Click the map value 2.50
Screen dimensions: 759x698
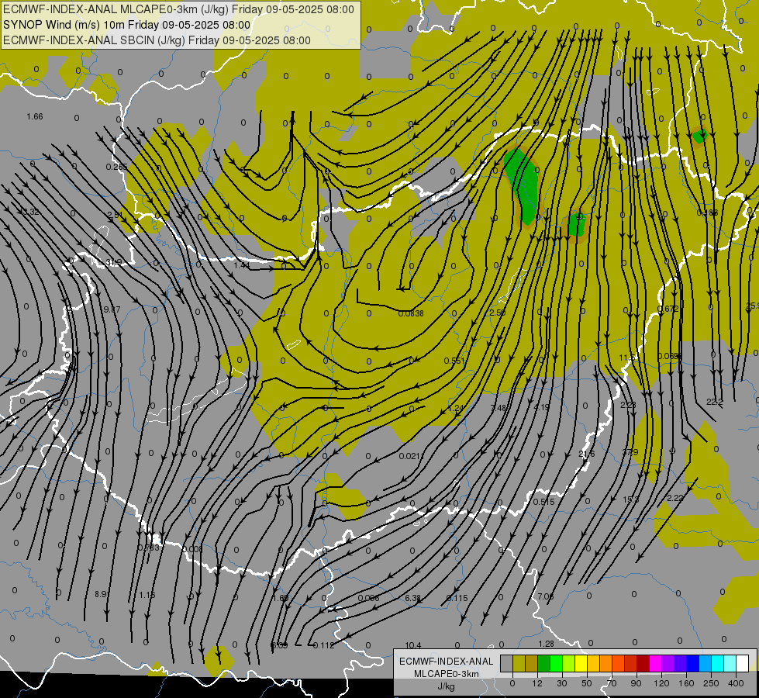point(497,313)
